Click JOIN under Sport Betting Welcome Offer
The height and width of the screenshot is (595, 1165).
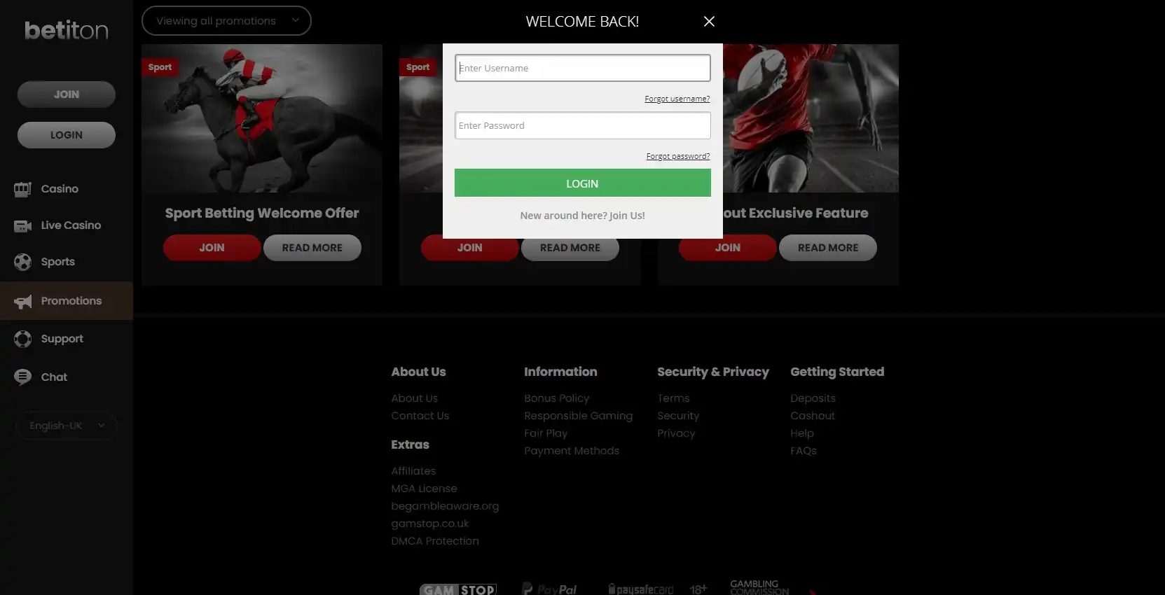pos(212,248)
